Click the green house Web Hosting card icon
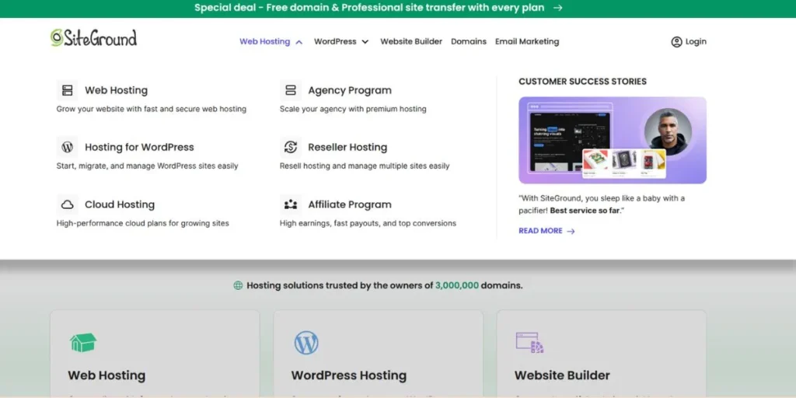The image size is (796, 398). (x=82, y=343)
